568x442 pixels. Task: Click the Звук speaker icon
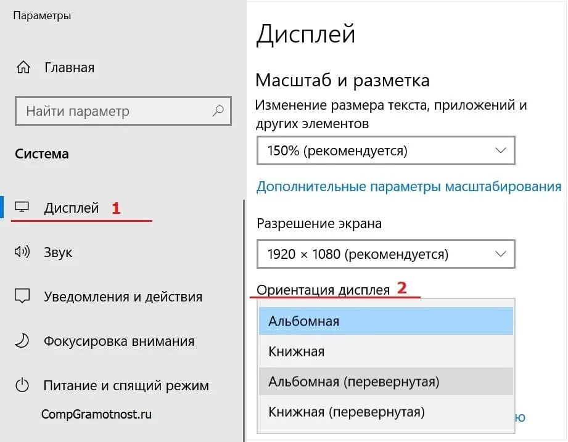pyautogui.click(x=22, y=252)
